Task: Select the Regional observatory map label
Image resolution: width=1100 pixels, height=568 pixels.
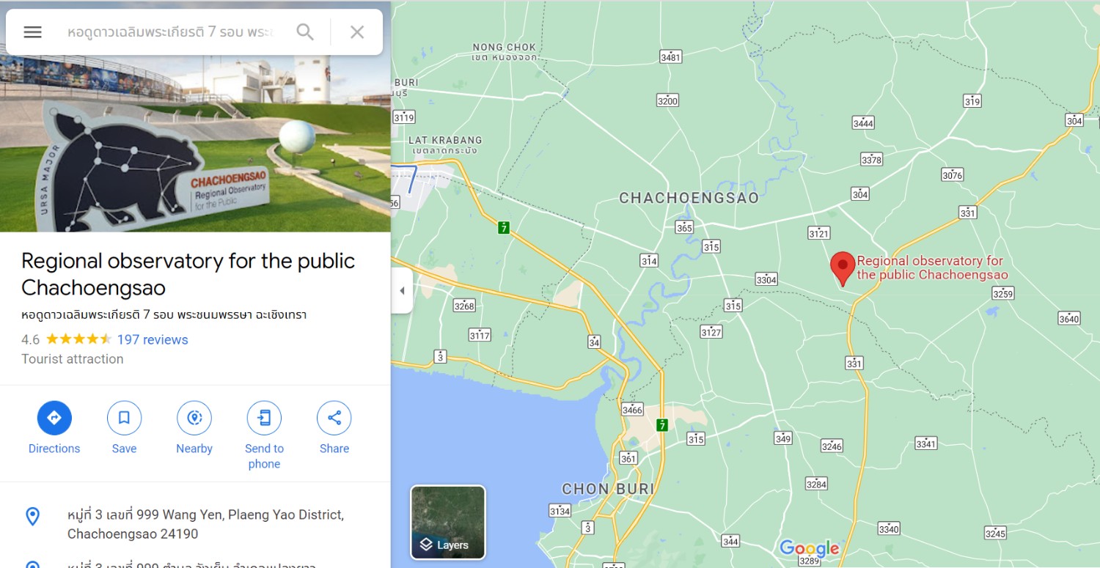Action: (932, 268)
